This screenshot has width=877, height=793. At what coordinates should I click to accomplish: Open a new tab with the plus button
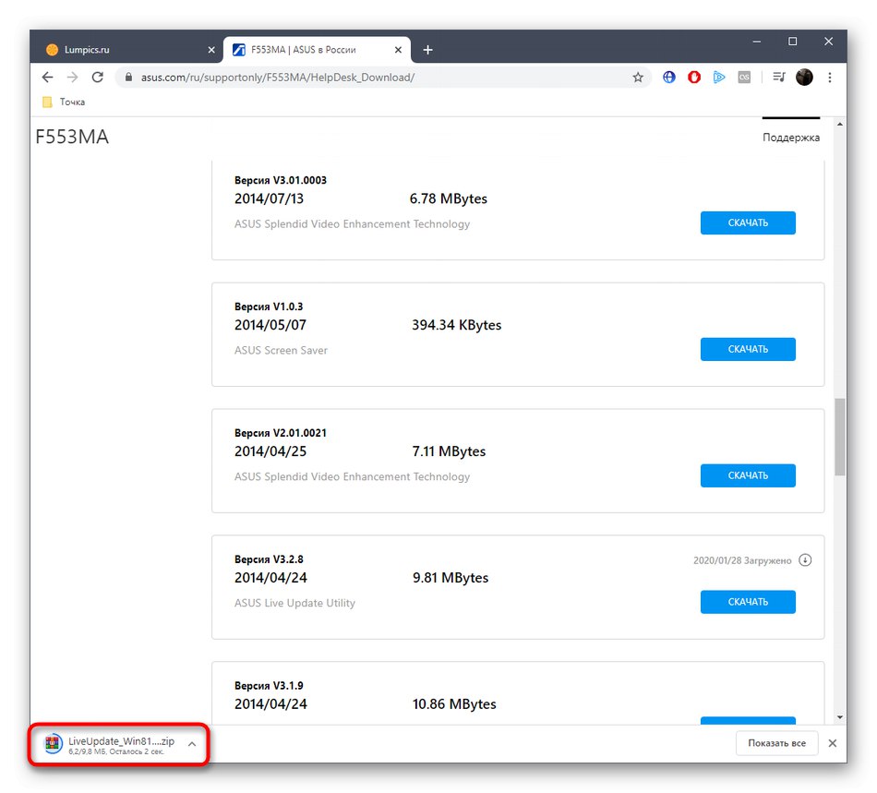[426, 50]
